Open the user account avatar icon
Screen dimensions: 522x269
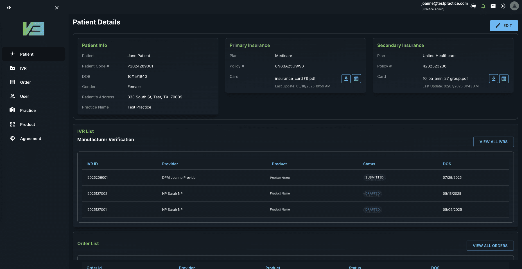pyautogui.click(x=514, y=6)
